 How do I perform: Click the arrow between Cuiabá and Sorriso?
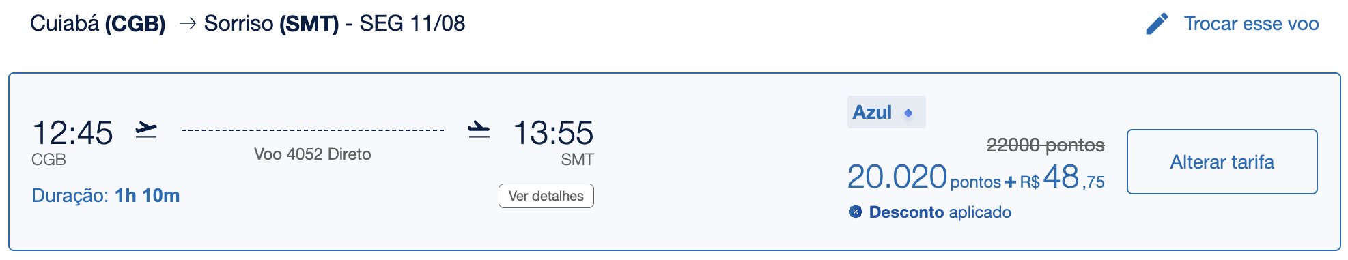click(187, 24)
